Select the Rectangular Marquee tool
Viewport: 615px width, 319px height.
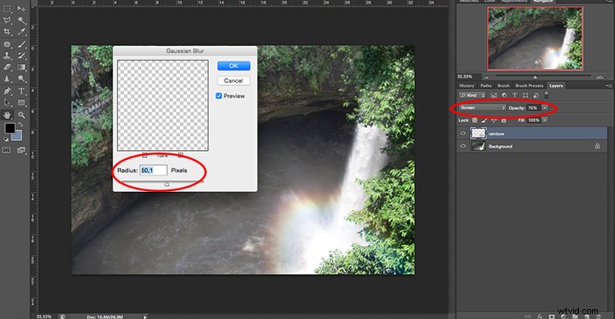[x=7, y=9]
